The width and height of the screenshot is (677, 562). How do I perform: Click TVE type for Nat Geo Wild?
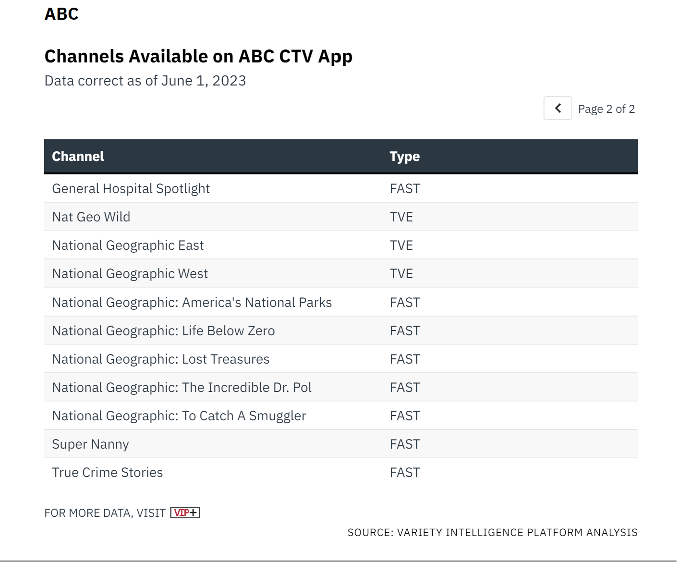pos(401,217)
